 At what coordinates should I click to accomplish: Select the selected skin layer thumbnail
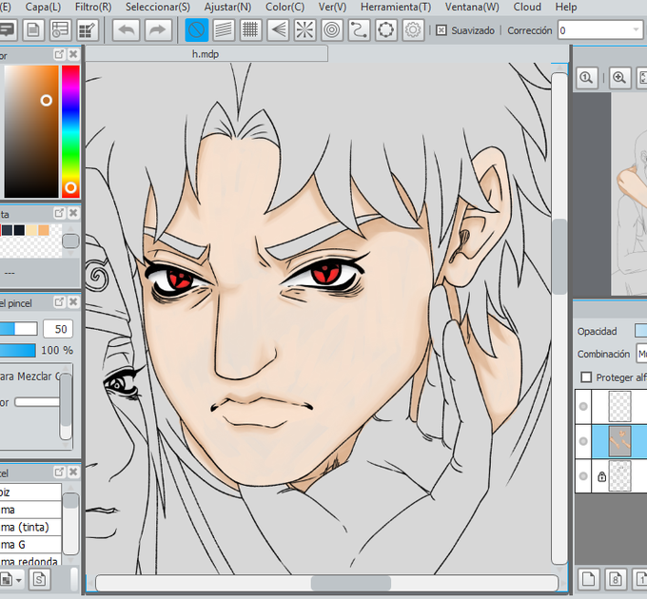[619, 441]
